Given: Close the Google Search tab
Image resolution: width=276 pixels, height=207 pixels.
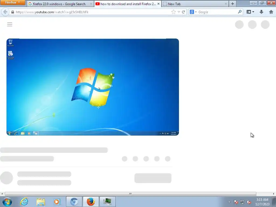Looking at the screenshot, I should 91,4.
